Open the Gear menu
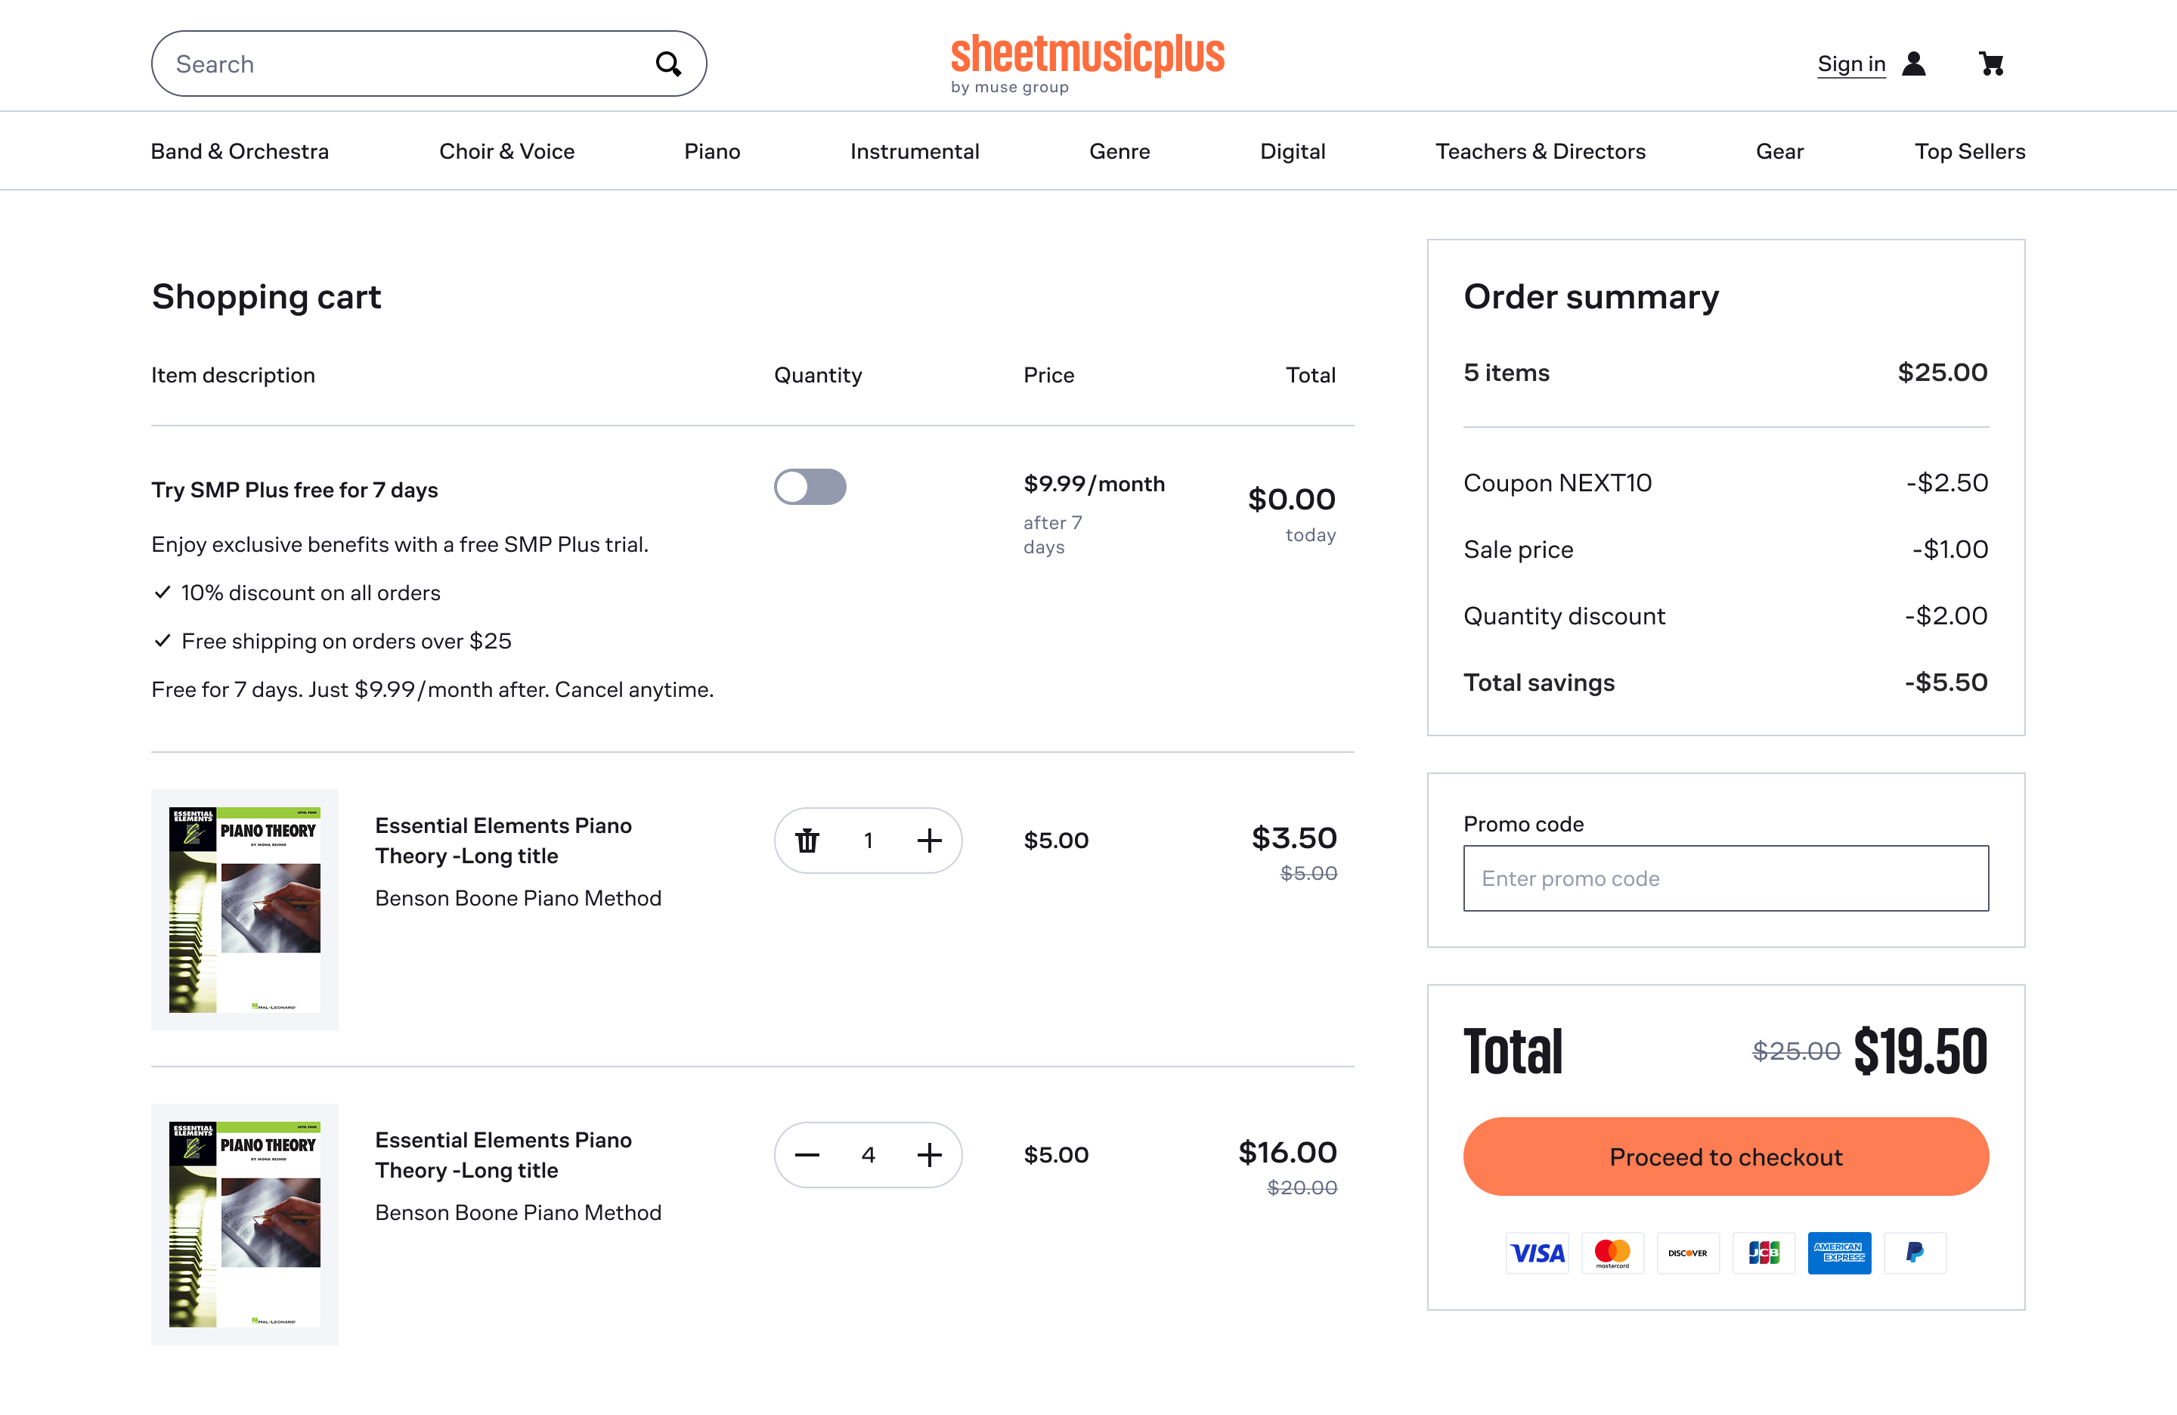2177x1415 pixels. click(x=1780, y=151)
